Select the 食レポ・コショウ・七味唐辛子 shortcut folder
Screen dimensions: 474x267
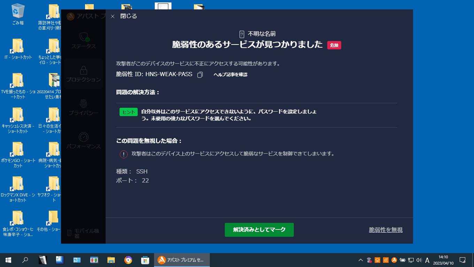(18, 224)
